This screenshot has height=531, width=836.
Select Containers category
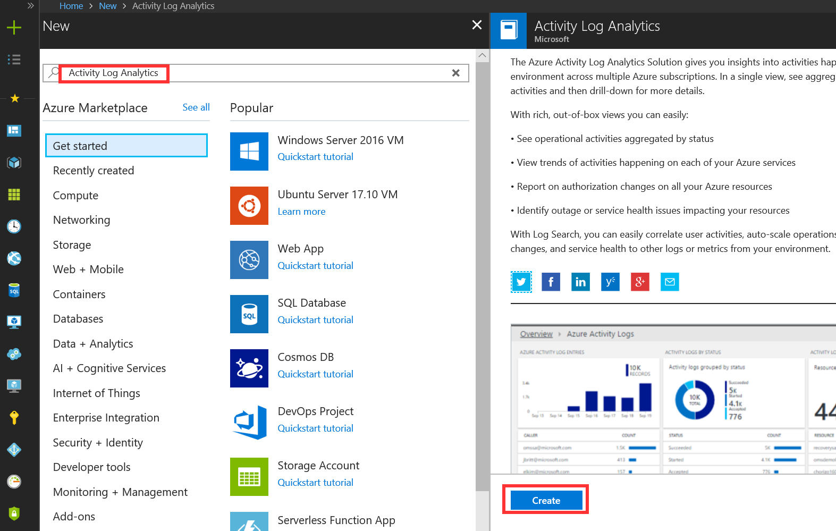pyautogui.click(x=79, y=294)
